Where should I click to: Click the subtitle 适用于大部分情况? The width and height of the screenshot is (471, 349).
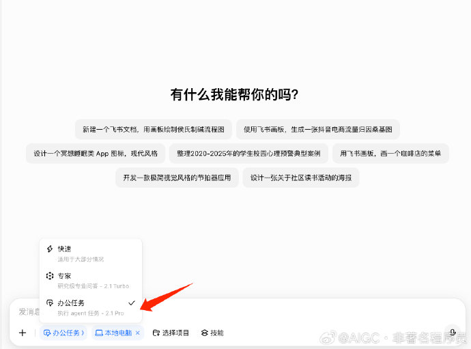pyautogui.click(x=81, y=259)
